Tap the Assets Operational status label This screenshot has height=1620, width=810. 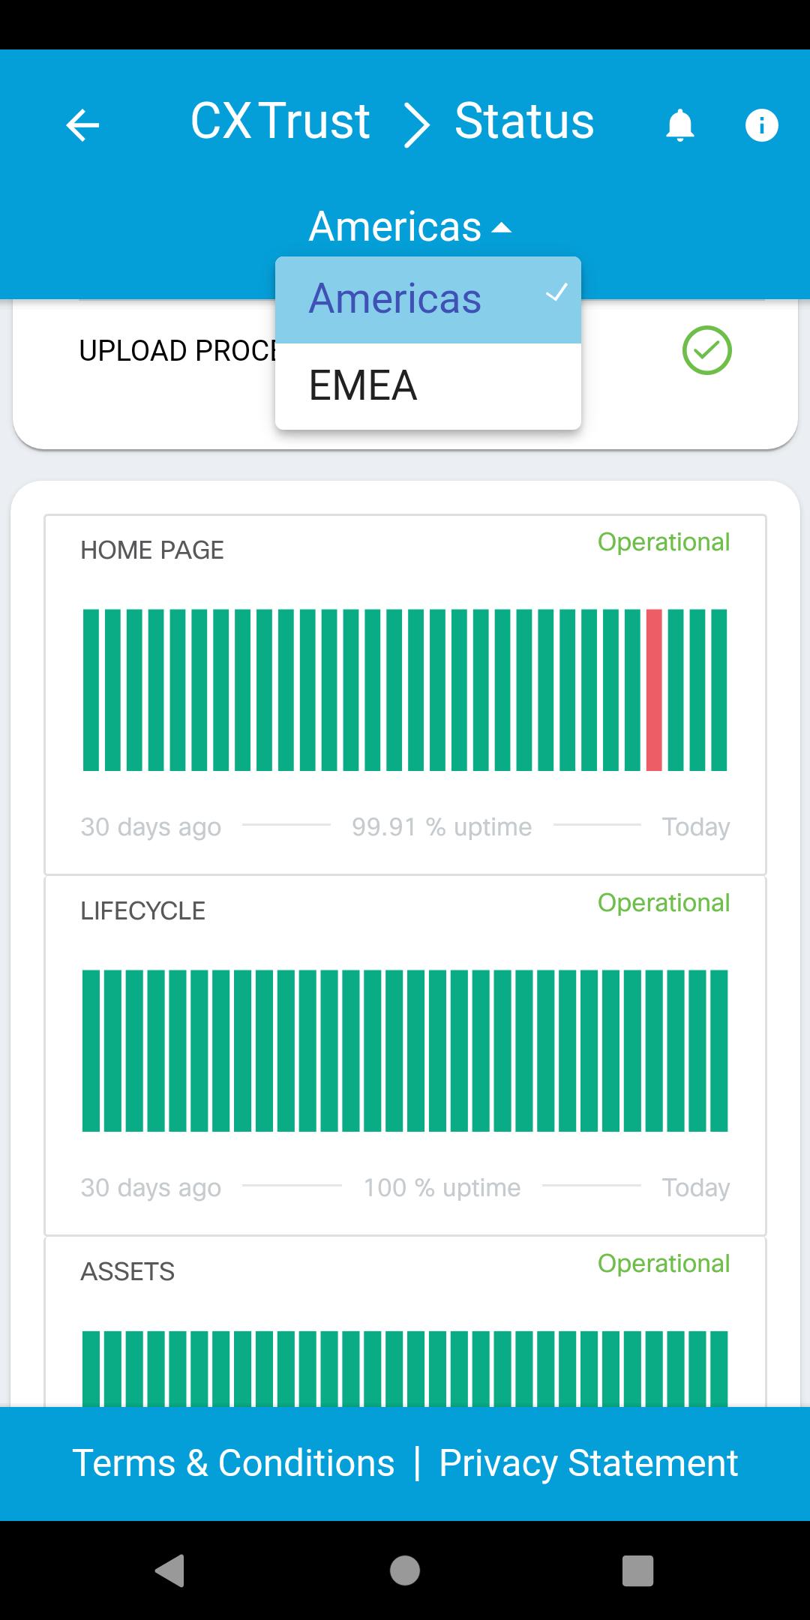(663, 1264)
